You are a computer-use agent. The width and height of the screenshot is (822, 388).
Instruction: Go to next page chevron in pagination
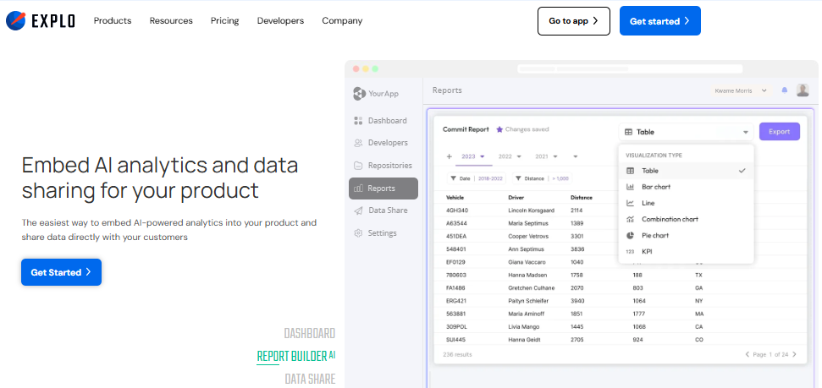point(794,354)
